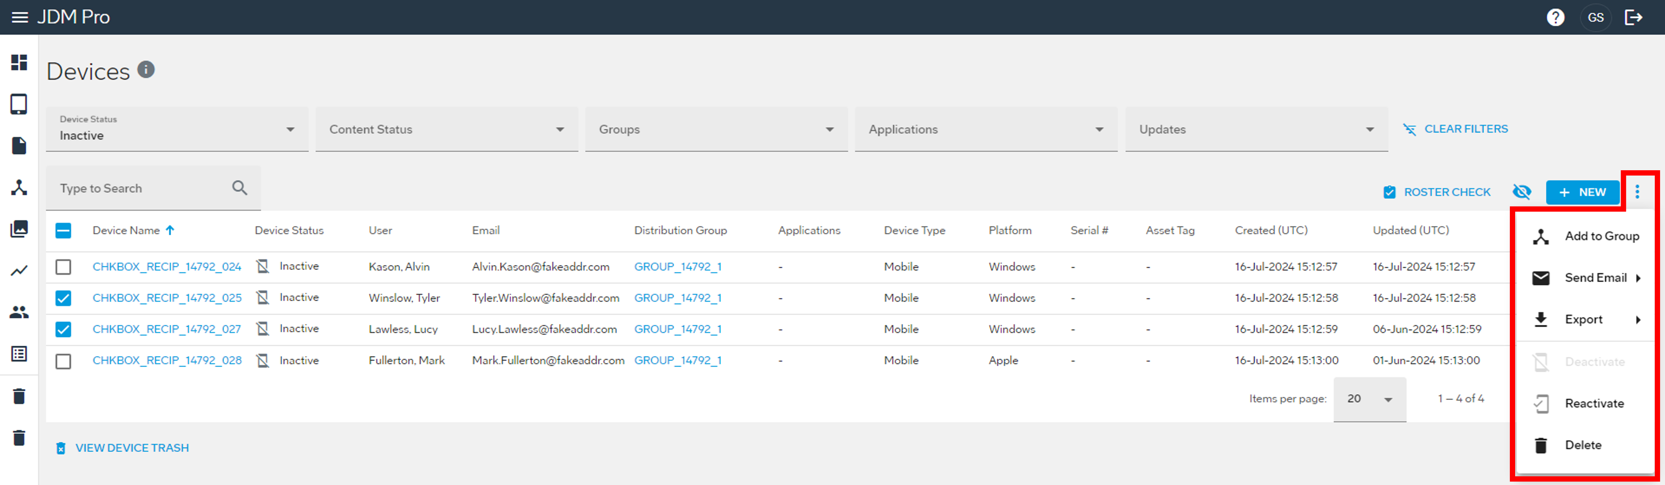Sort by the Device Status column header

click(x=289, y=230)
